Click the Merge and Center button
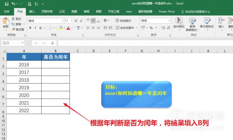This screenshot has height=140, width=233. click(x=125, y=28)
